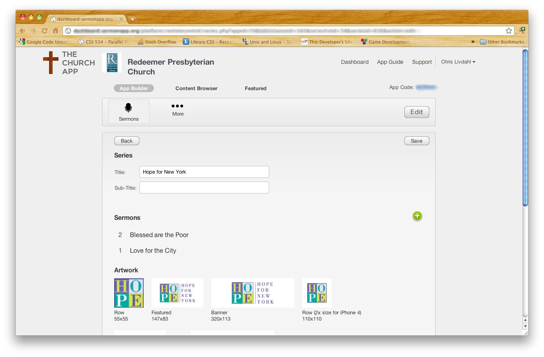Switch to the Content Browser tab
The image size is (544, 357).
coord(196,89)
